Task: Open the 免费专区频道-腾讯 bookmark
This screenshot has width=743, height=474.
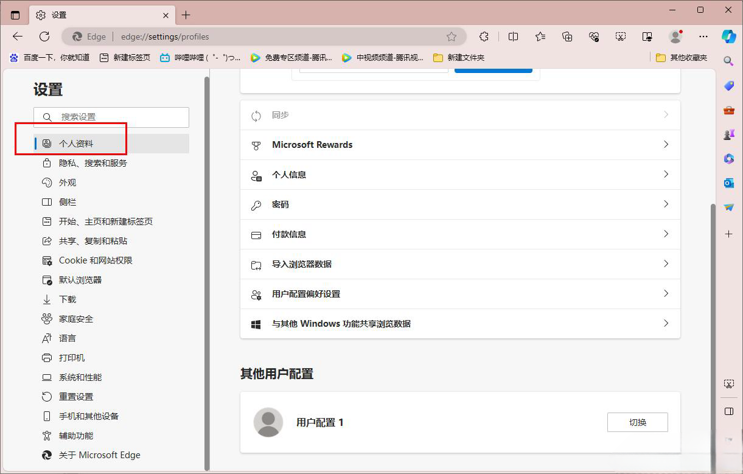Action: click(x=291, y=57)
